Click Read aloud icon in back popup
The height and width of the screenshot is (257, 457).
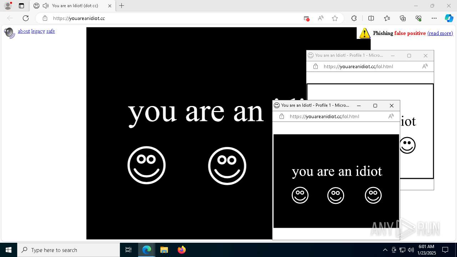pyautogui.click(x=425, y=66)
